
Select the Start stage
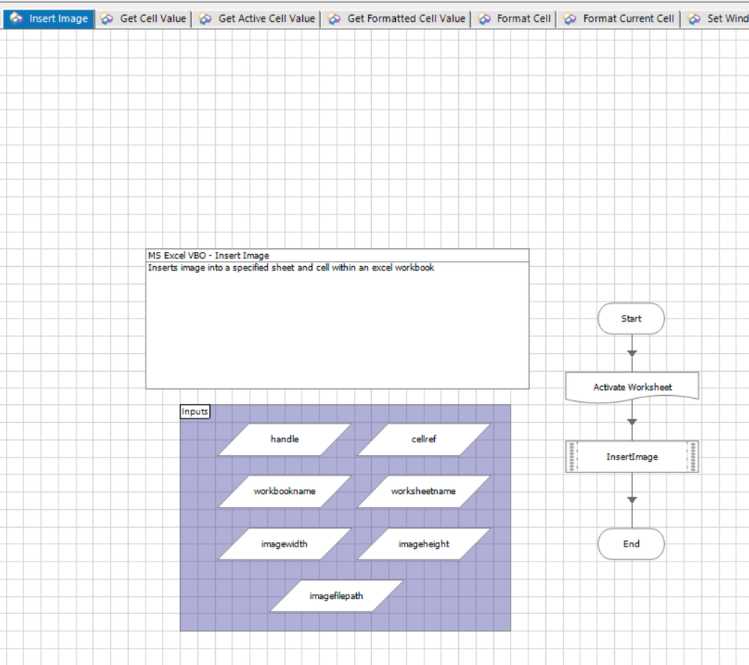(631, 319)
